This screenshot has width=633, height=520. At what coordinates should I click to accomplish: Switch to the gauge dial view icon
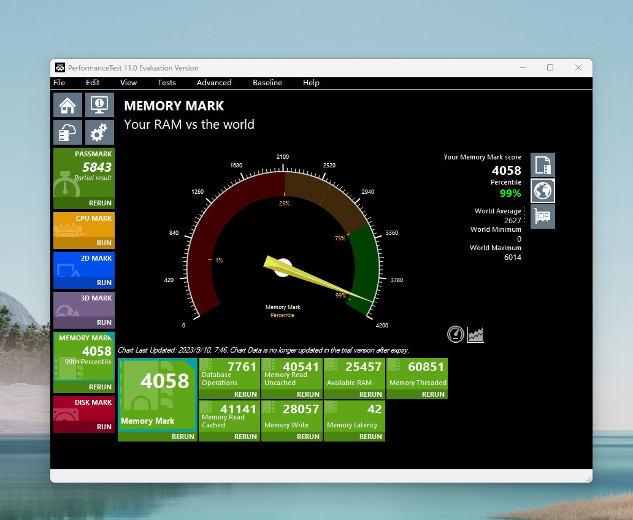pos(455,334)
